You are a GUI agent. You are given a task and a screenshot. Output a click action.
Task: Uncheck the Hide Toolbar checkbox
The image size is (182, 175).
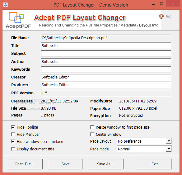pyautogui.click(x=13, y=127)
